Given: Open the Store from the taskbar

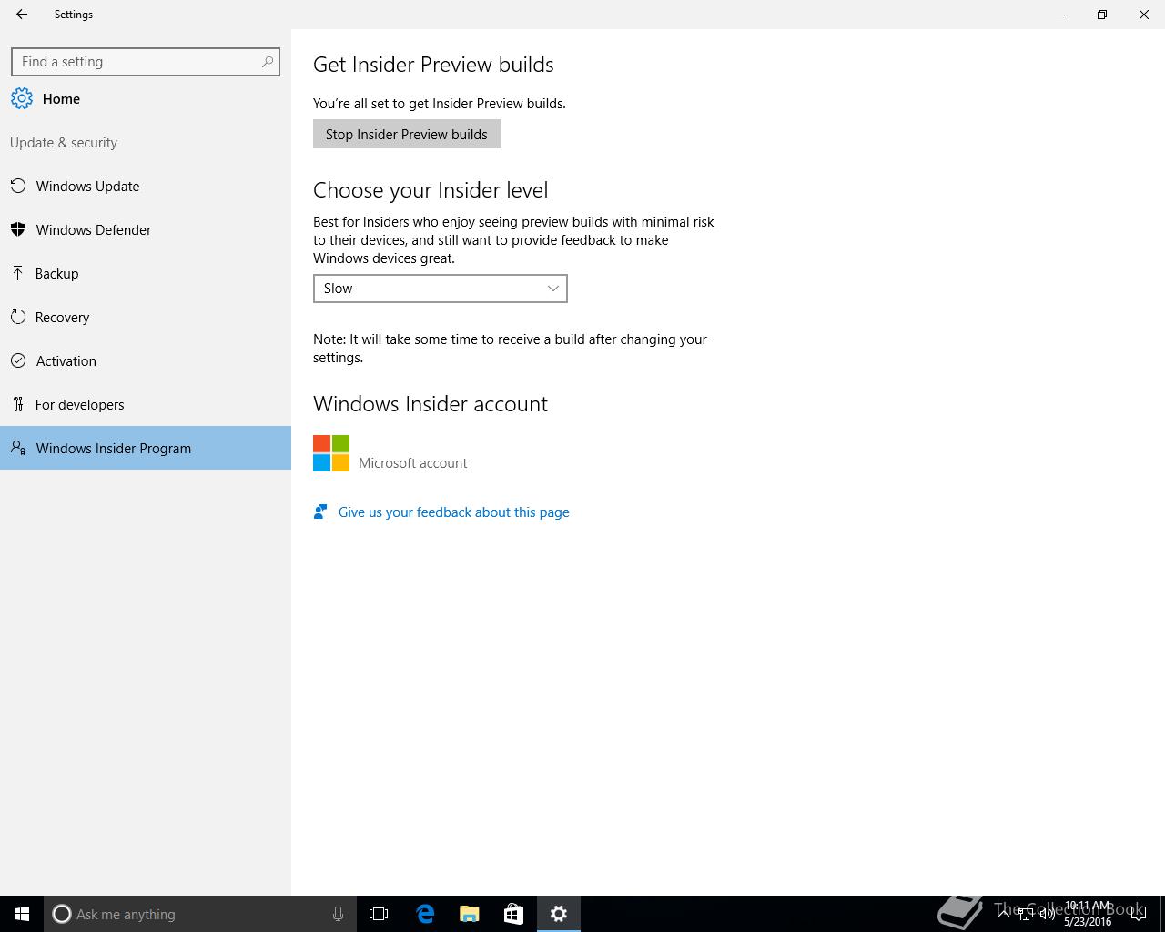Looking at the screenshot, I should point(513,914).
